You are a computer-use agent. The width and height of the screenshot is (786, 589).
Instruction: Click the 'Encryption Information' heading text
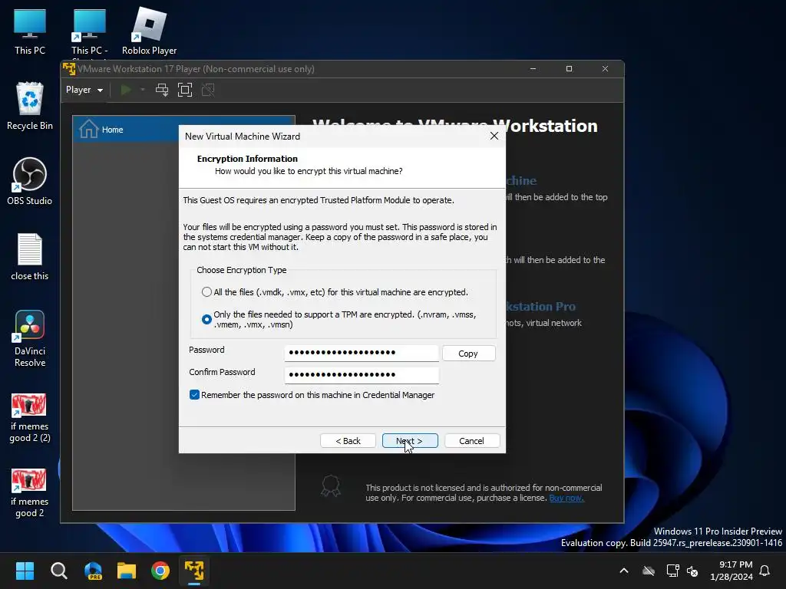tap(247, 159)
